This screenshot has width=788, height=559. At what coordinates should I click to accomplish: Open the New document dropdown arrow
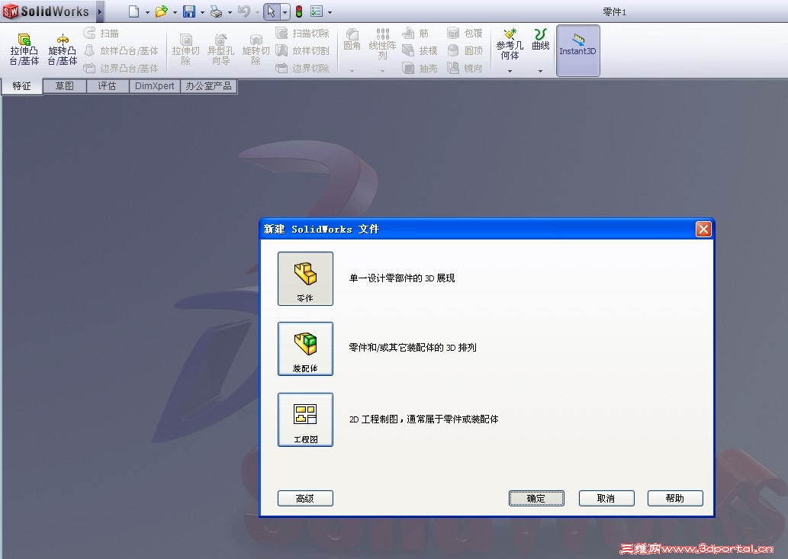coord(147,12)
